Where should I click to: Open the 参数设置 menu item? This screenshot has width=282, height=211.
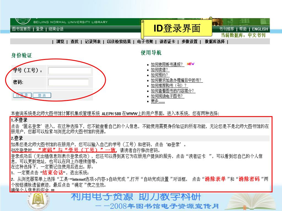point(189,42)
